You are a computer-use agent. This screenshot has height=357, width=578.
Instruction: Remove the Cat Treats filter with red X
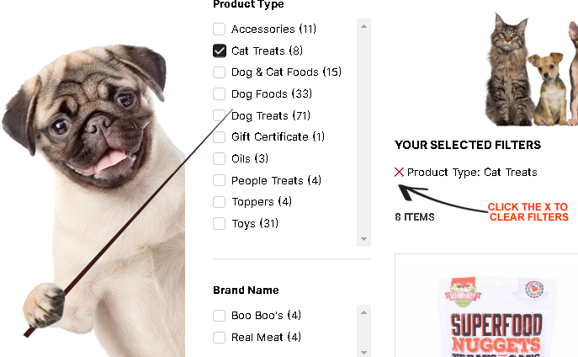click(x=399, y=173)
